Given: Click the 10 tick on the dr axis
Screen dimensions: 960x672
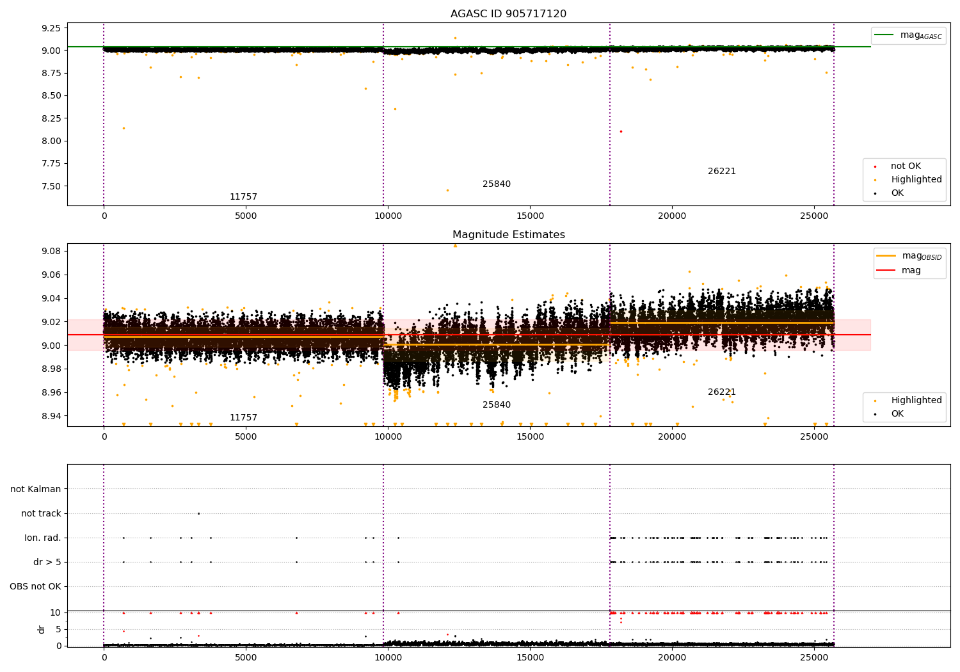Looking at the screenshot, I should coord(56,612).
